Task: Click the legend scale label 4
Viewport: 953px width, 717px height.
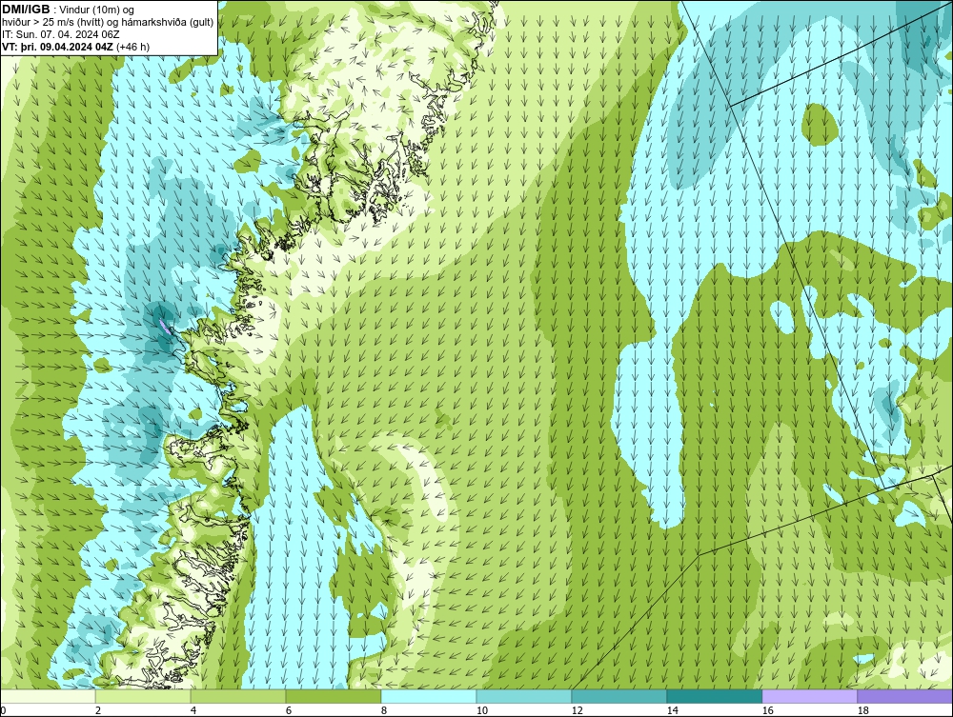Action: (193, 710)
